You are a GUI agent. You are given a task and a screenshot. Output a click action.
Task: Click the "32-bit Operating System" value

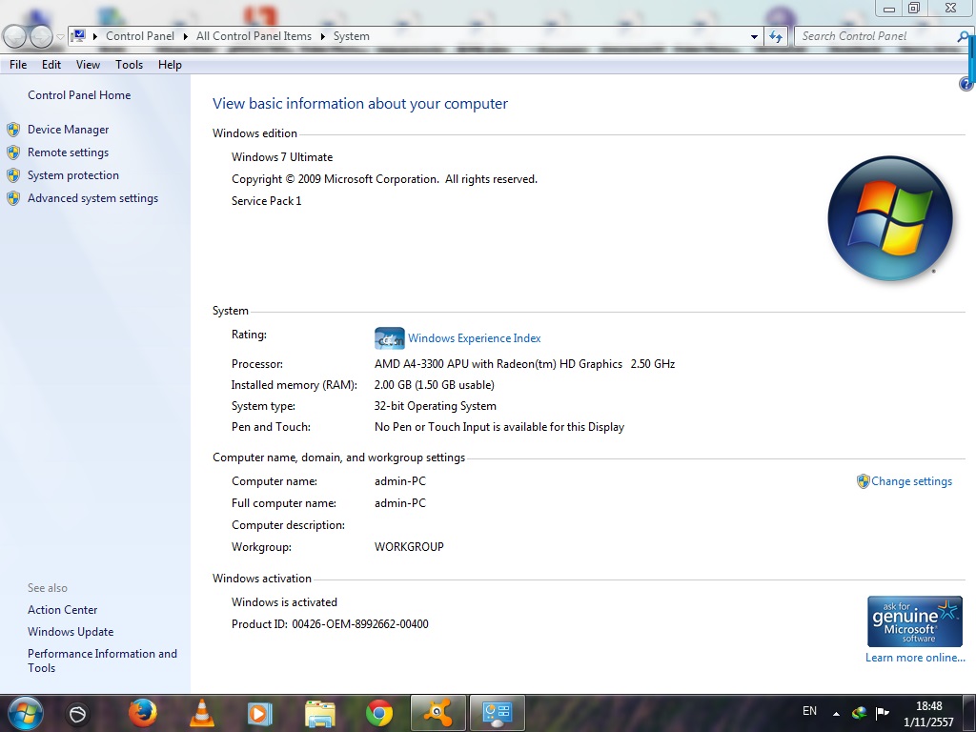(435, 406)
